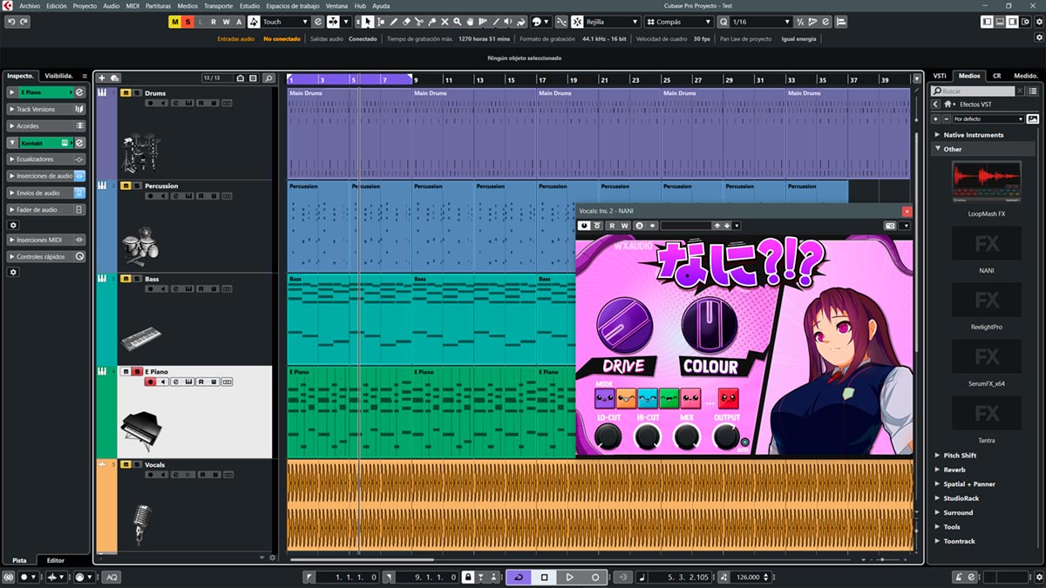Toggle NANI plugin bypass power button

[x=584, y=226]
